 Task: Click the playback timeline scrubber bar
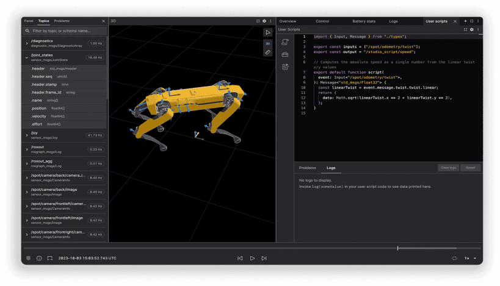tap(244, 248)
